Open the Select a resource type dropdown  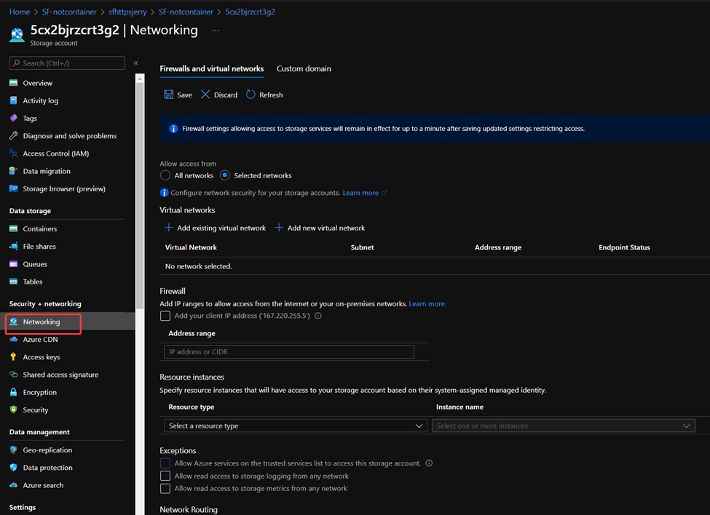296,426
